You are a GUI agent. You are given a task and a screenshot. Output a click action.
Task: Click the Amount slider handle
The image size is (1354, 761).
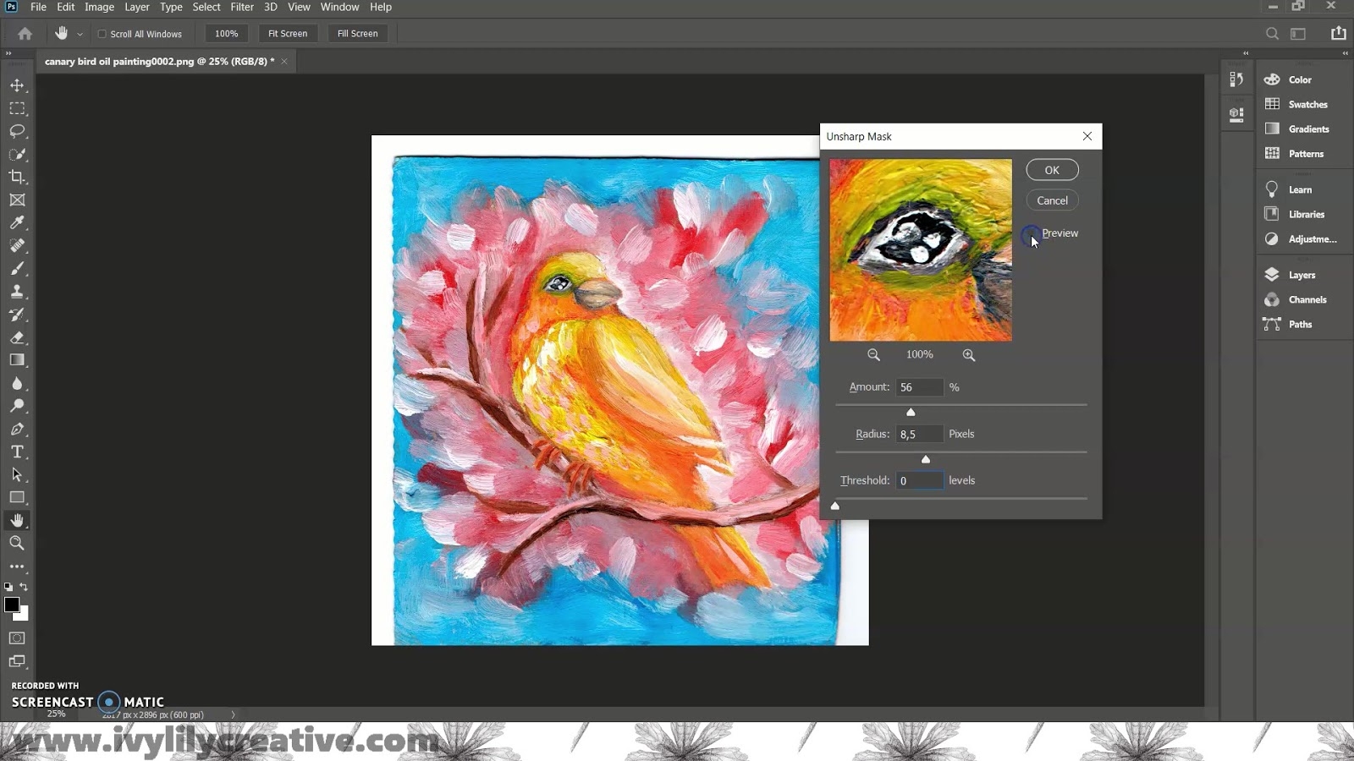coord(911,412)
